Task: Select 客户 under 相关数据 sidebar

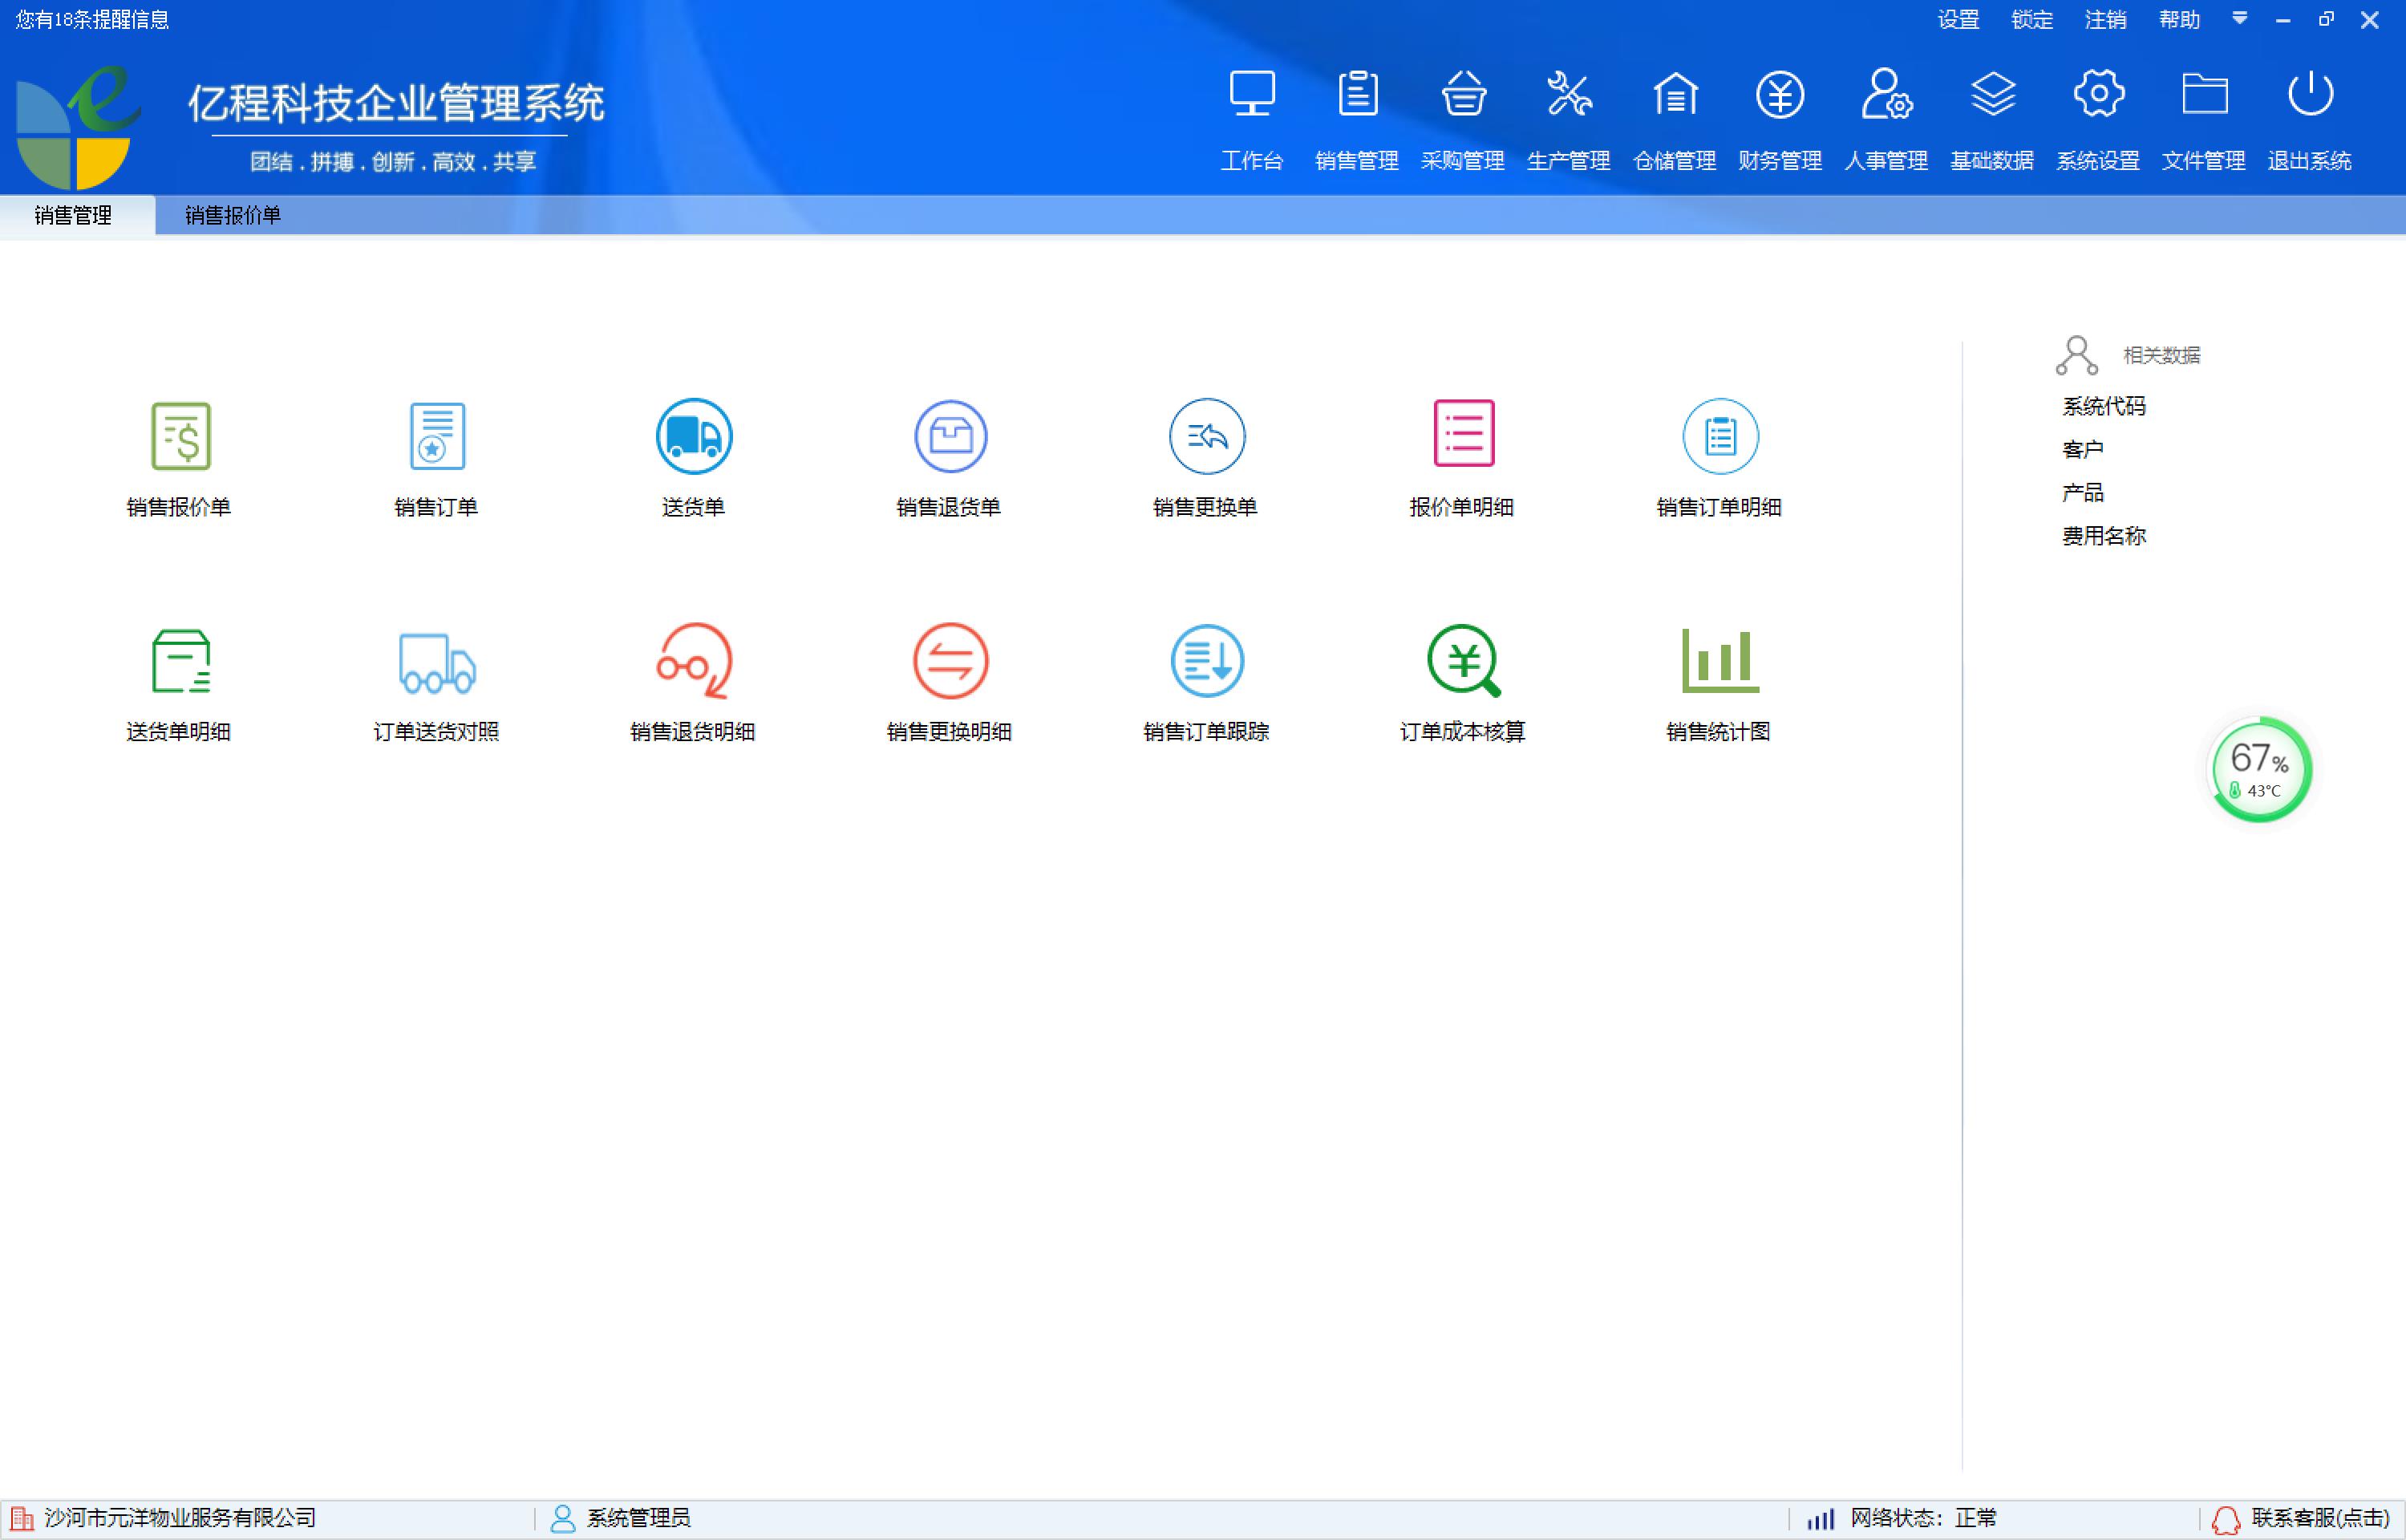Action: (x=2081, y=448)
